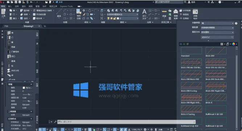Switch to the Manage ribbon tab
The height and width of the screenshot is (131, 242).
click(37, 6)
